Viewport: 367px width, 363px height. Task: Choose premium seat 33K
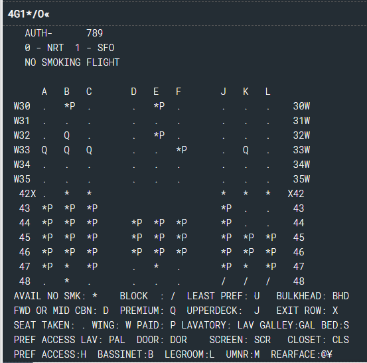(246, 150)
